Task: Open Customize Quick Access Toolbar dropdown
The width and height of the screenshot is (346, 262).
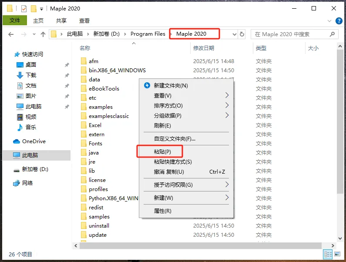Action: (x=41, y=9)
